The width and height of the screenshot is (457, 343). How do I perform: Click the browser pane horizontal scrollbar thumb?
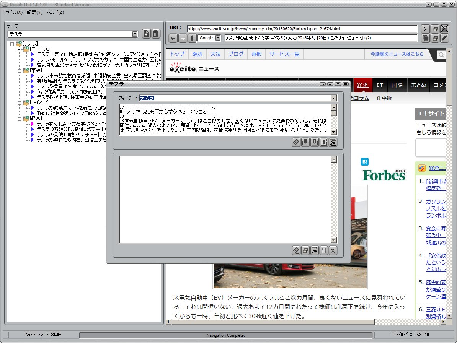(x=273, y=322)
